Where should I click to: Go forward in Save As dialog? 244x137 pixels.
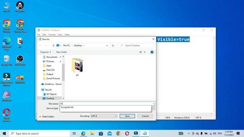click(x=46, y=46)
